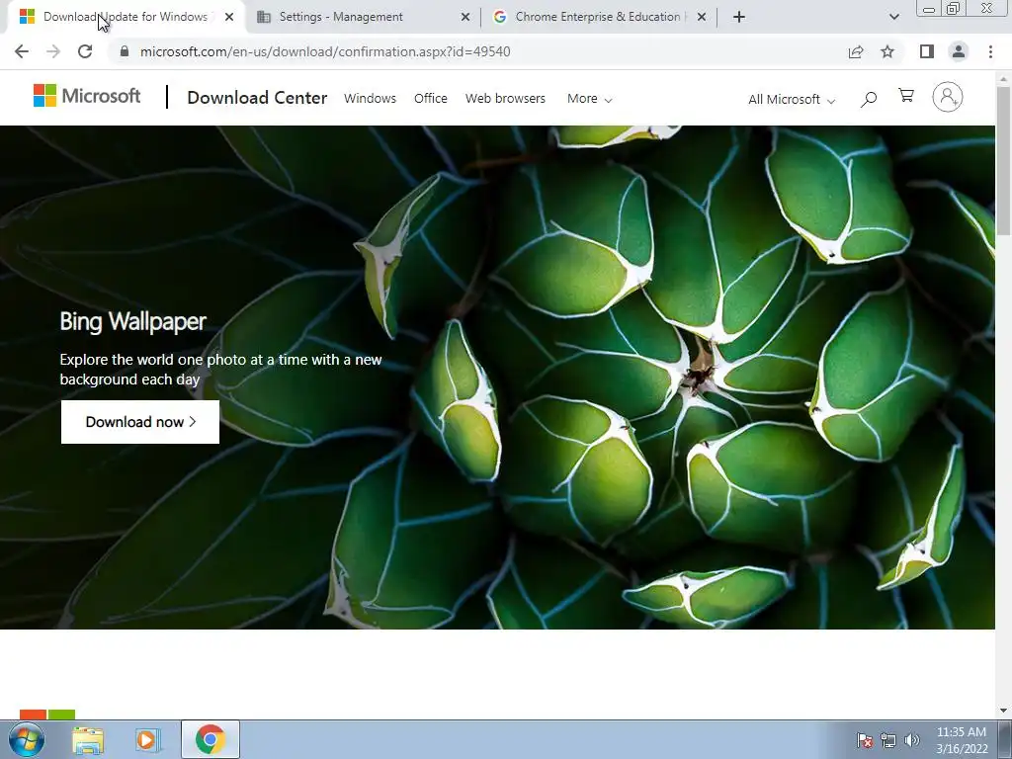
Task: Click the page vertical scrollbar thumb
Action: pyautogui.click(x=1003, y=160)
